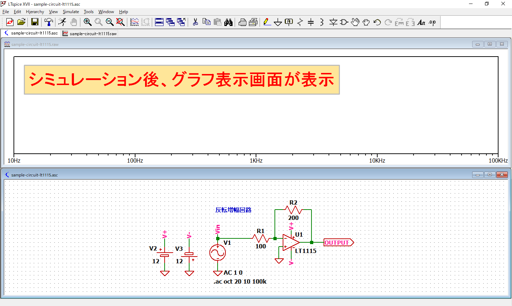Click the .ac oct 20 10 100k directive
The width and height of the screenshot is (512, 306).
point(240,281)
